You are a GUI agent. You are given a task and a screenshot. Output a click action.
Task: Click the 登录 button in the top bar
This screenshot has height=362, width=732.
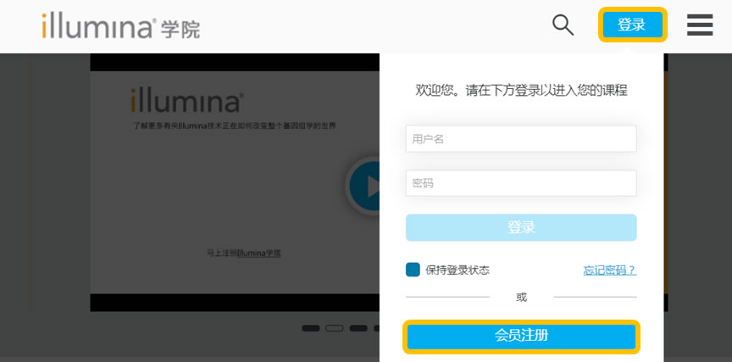pos(632,25)
